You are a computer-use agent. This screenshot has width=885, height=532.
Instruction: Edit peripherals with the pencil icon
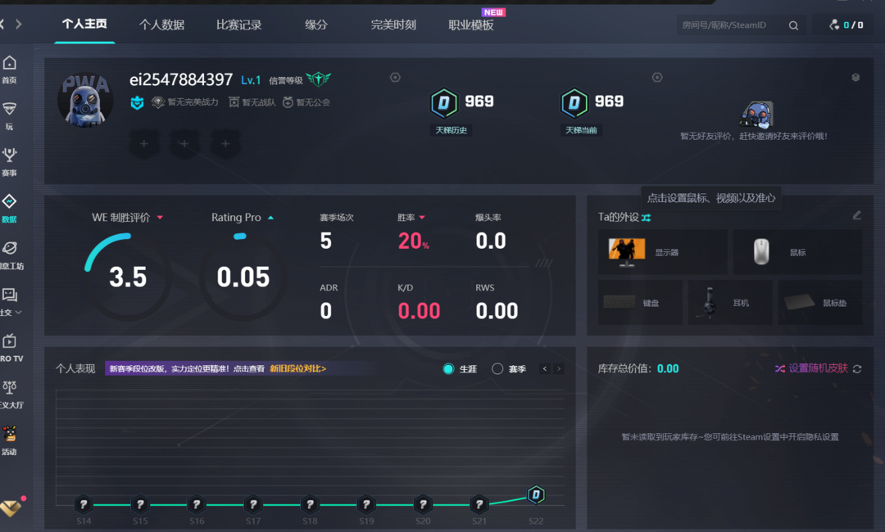click(x=857, y=215)
